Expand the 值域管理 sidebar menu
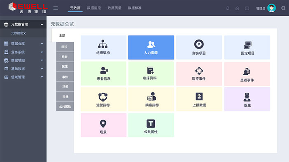The width and height of the screenshot is (289, 162). [23, 77]
